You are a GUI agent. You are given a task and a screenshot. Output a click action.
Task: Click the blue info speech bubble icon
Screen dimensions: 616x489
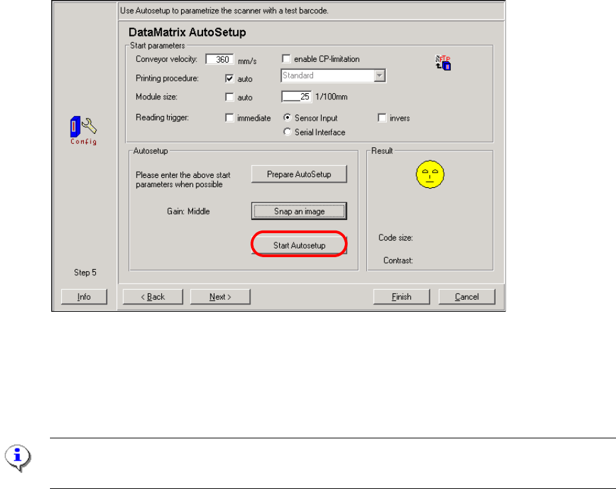coord(17,458)
